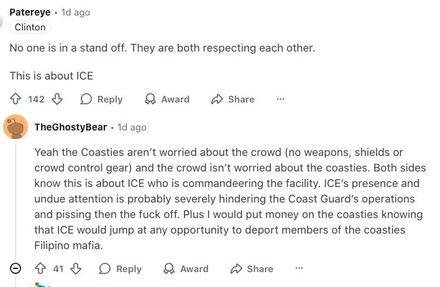
Task: Upvote Patereye's comment
Action: coord(16,99)
